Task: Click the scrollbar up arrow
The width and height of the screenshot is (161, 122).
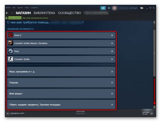Action: coord(154,22)
